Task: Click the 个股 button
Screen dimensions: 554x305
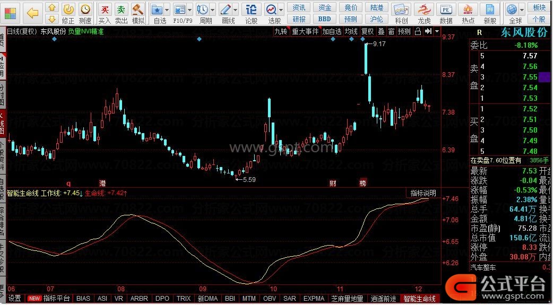Action: coord(540,19)
